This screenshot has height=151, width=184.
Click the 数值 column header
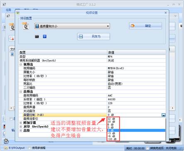pos(136,52)
